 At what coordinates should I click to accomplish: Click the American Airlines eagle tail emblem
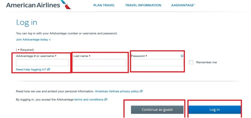click(66, 5)
